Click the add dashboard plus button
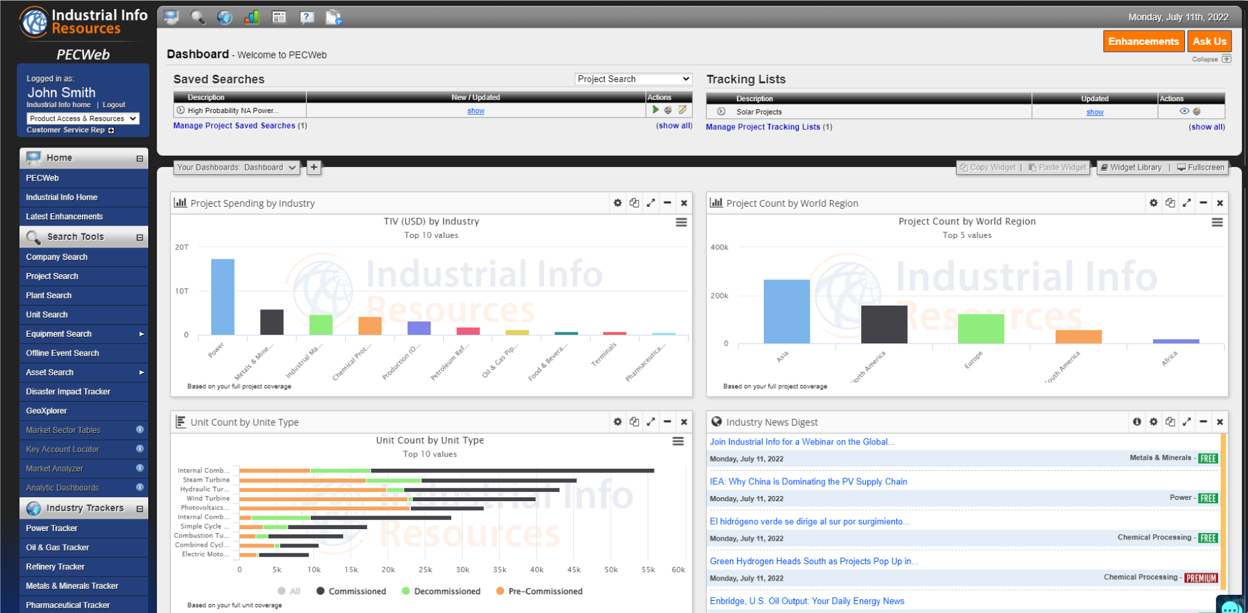The image size is (1248, 613). [x=314, y=167]
